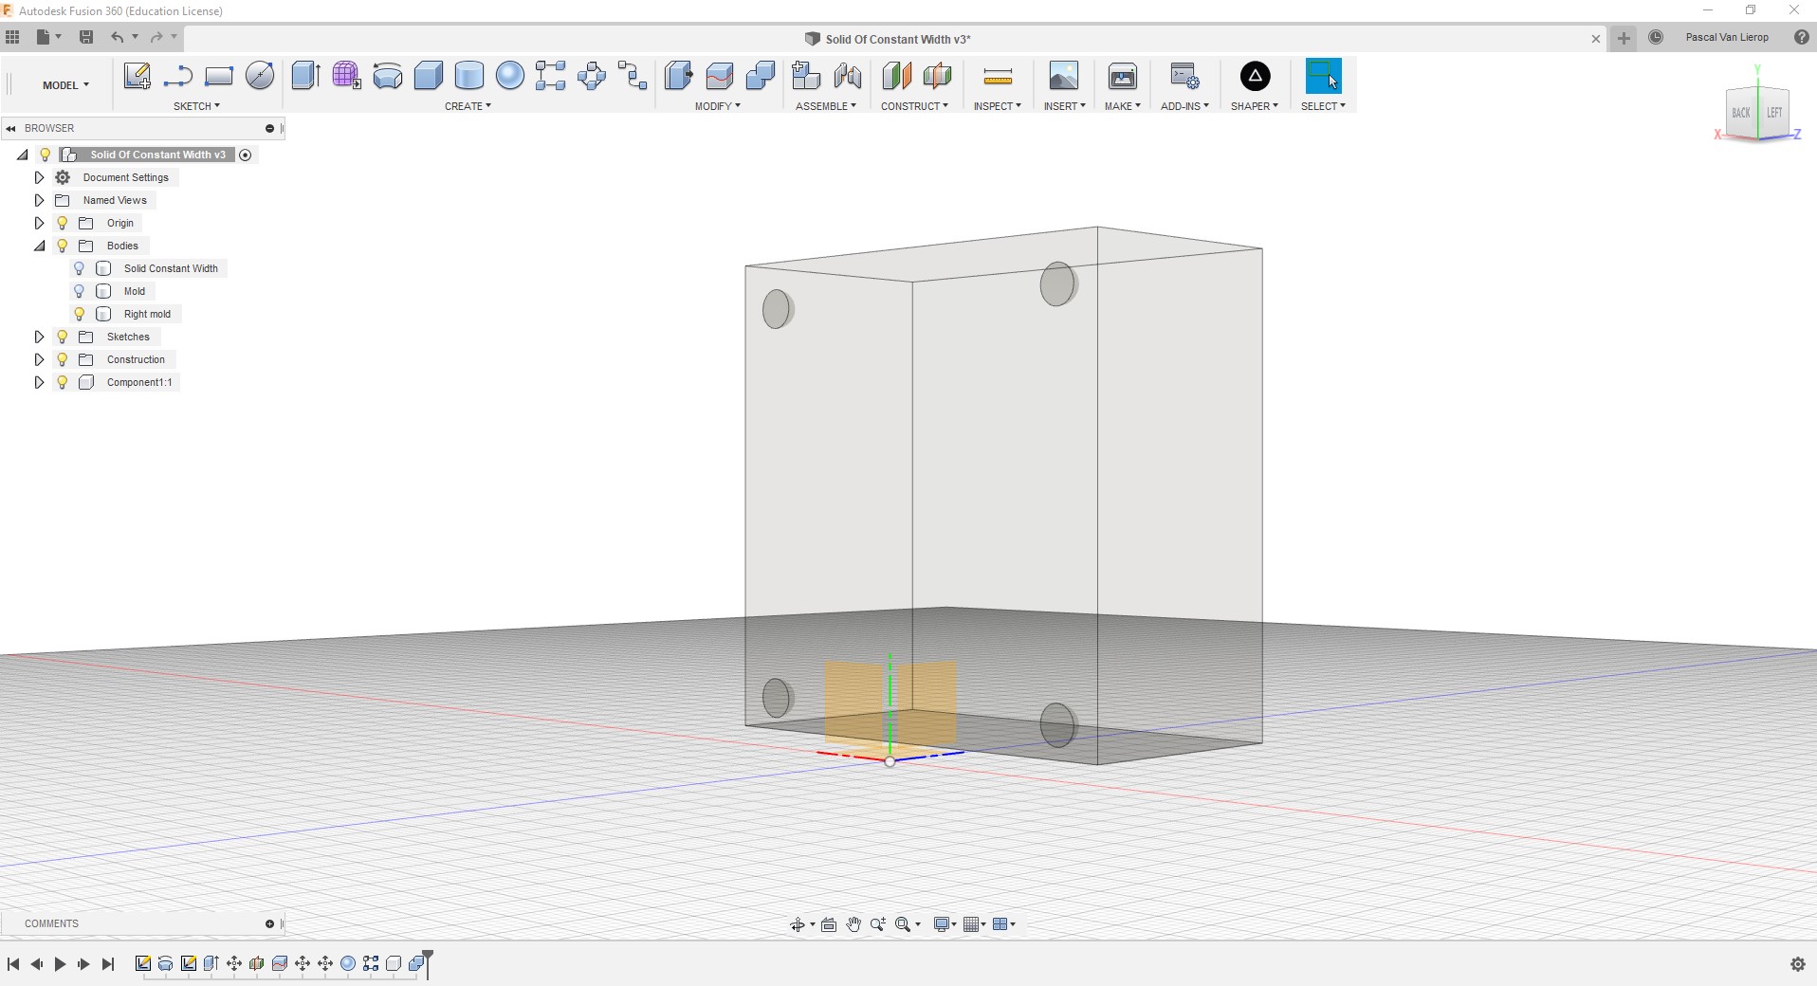Launch the Shaper utilities icon
Screen dimensions: 1817x986
[1255, 76]
